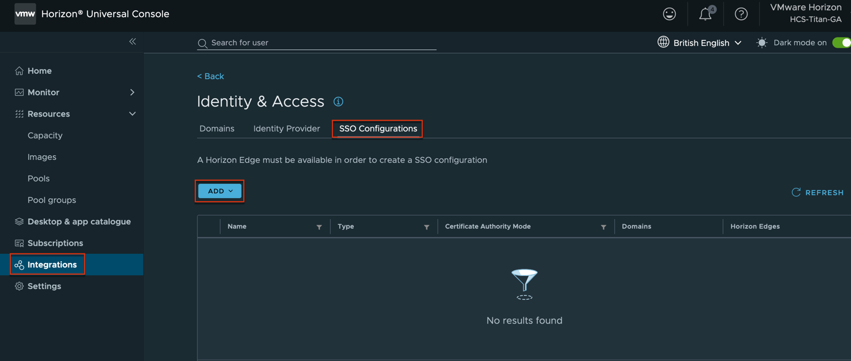The width and height of the screenshot is (851, 361).
Task: Sort by Name column header
Action: [x=237, y=227]
